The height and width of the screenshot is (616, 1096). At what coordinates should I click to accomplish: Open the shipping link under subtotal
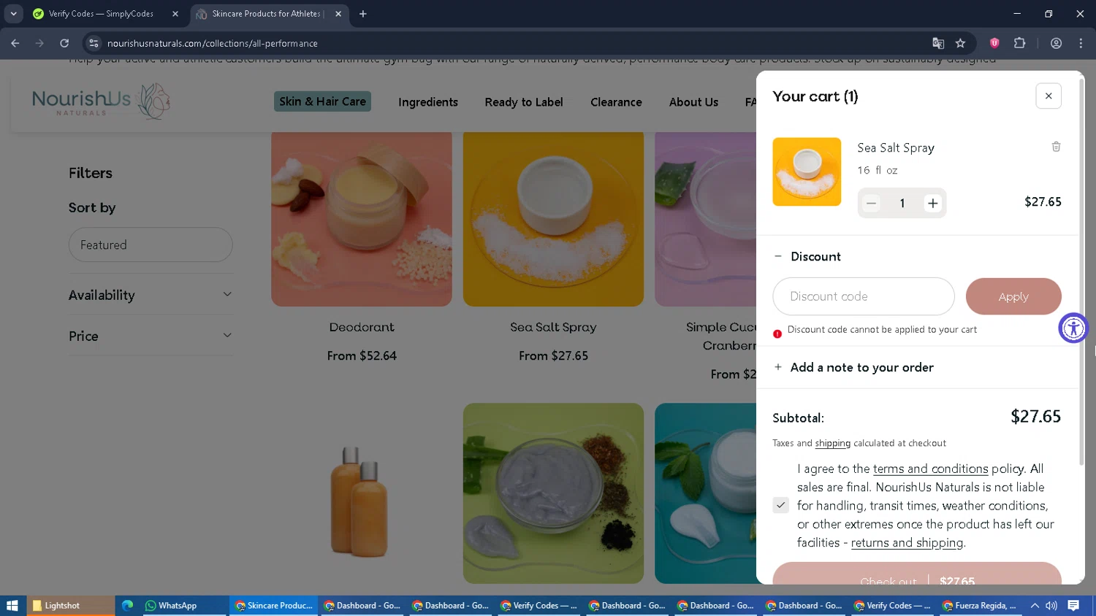832,443
